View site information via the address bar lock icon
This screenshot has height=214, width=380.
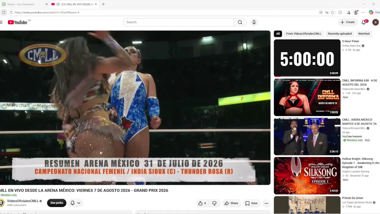pos(11,12)
